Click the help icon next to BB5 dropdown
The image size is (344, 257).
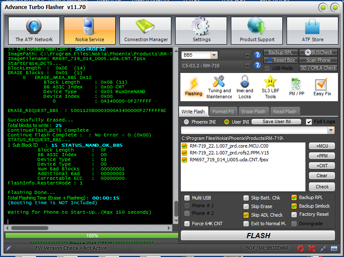tap(257, 54)
